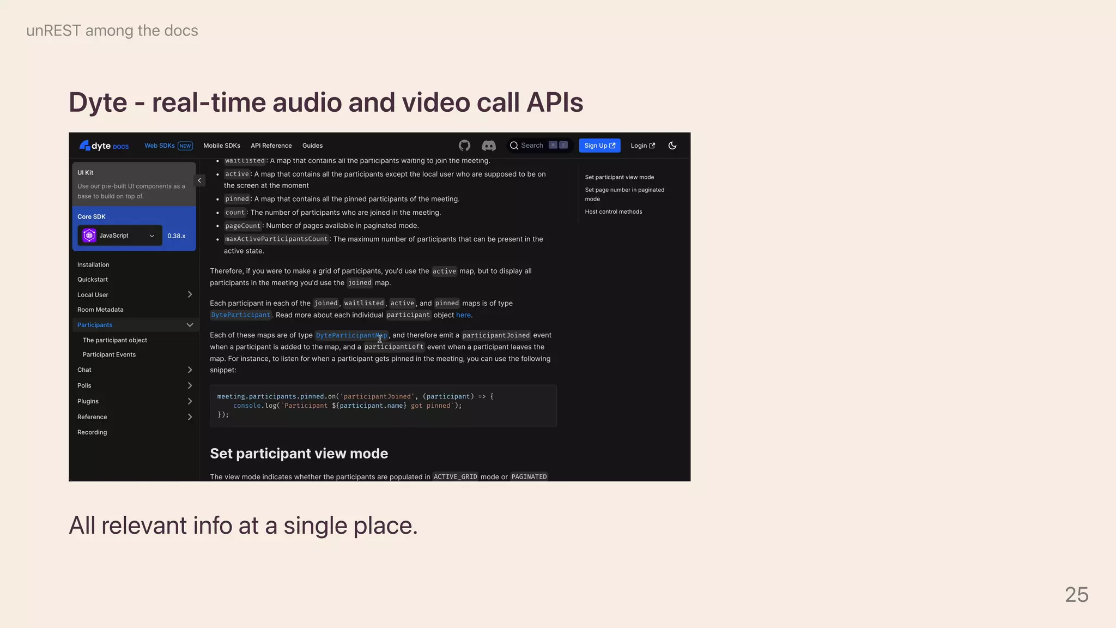Open Participant Events page
Image resolution: width=1116 pixels, height=628 pixels.
click(109, 355)
